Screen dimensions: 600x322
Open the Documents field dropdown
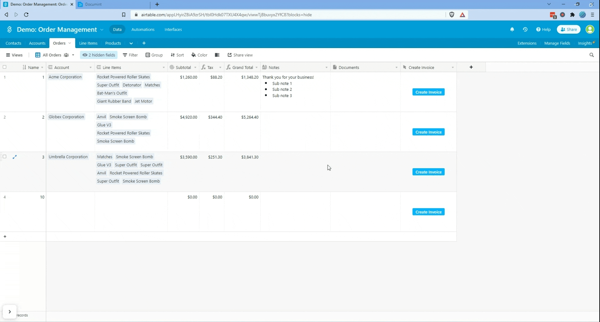[x=396, y=68]
